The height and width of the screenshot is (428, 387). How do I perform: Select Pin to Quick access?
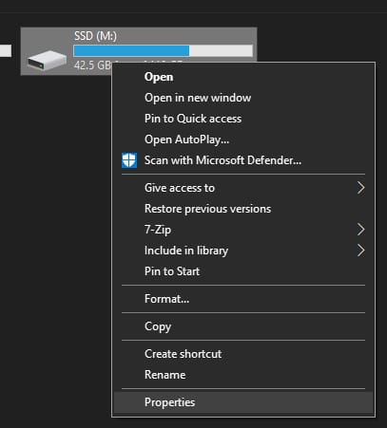243,119
